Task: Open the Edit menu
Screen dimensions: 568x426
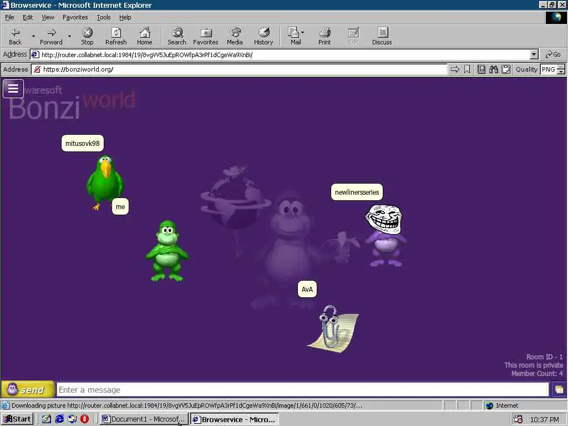Action: point(28,17)
